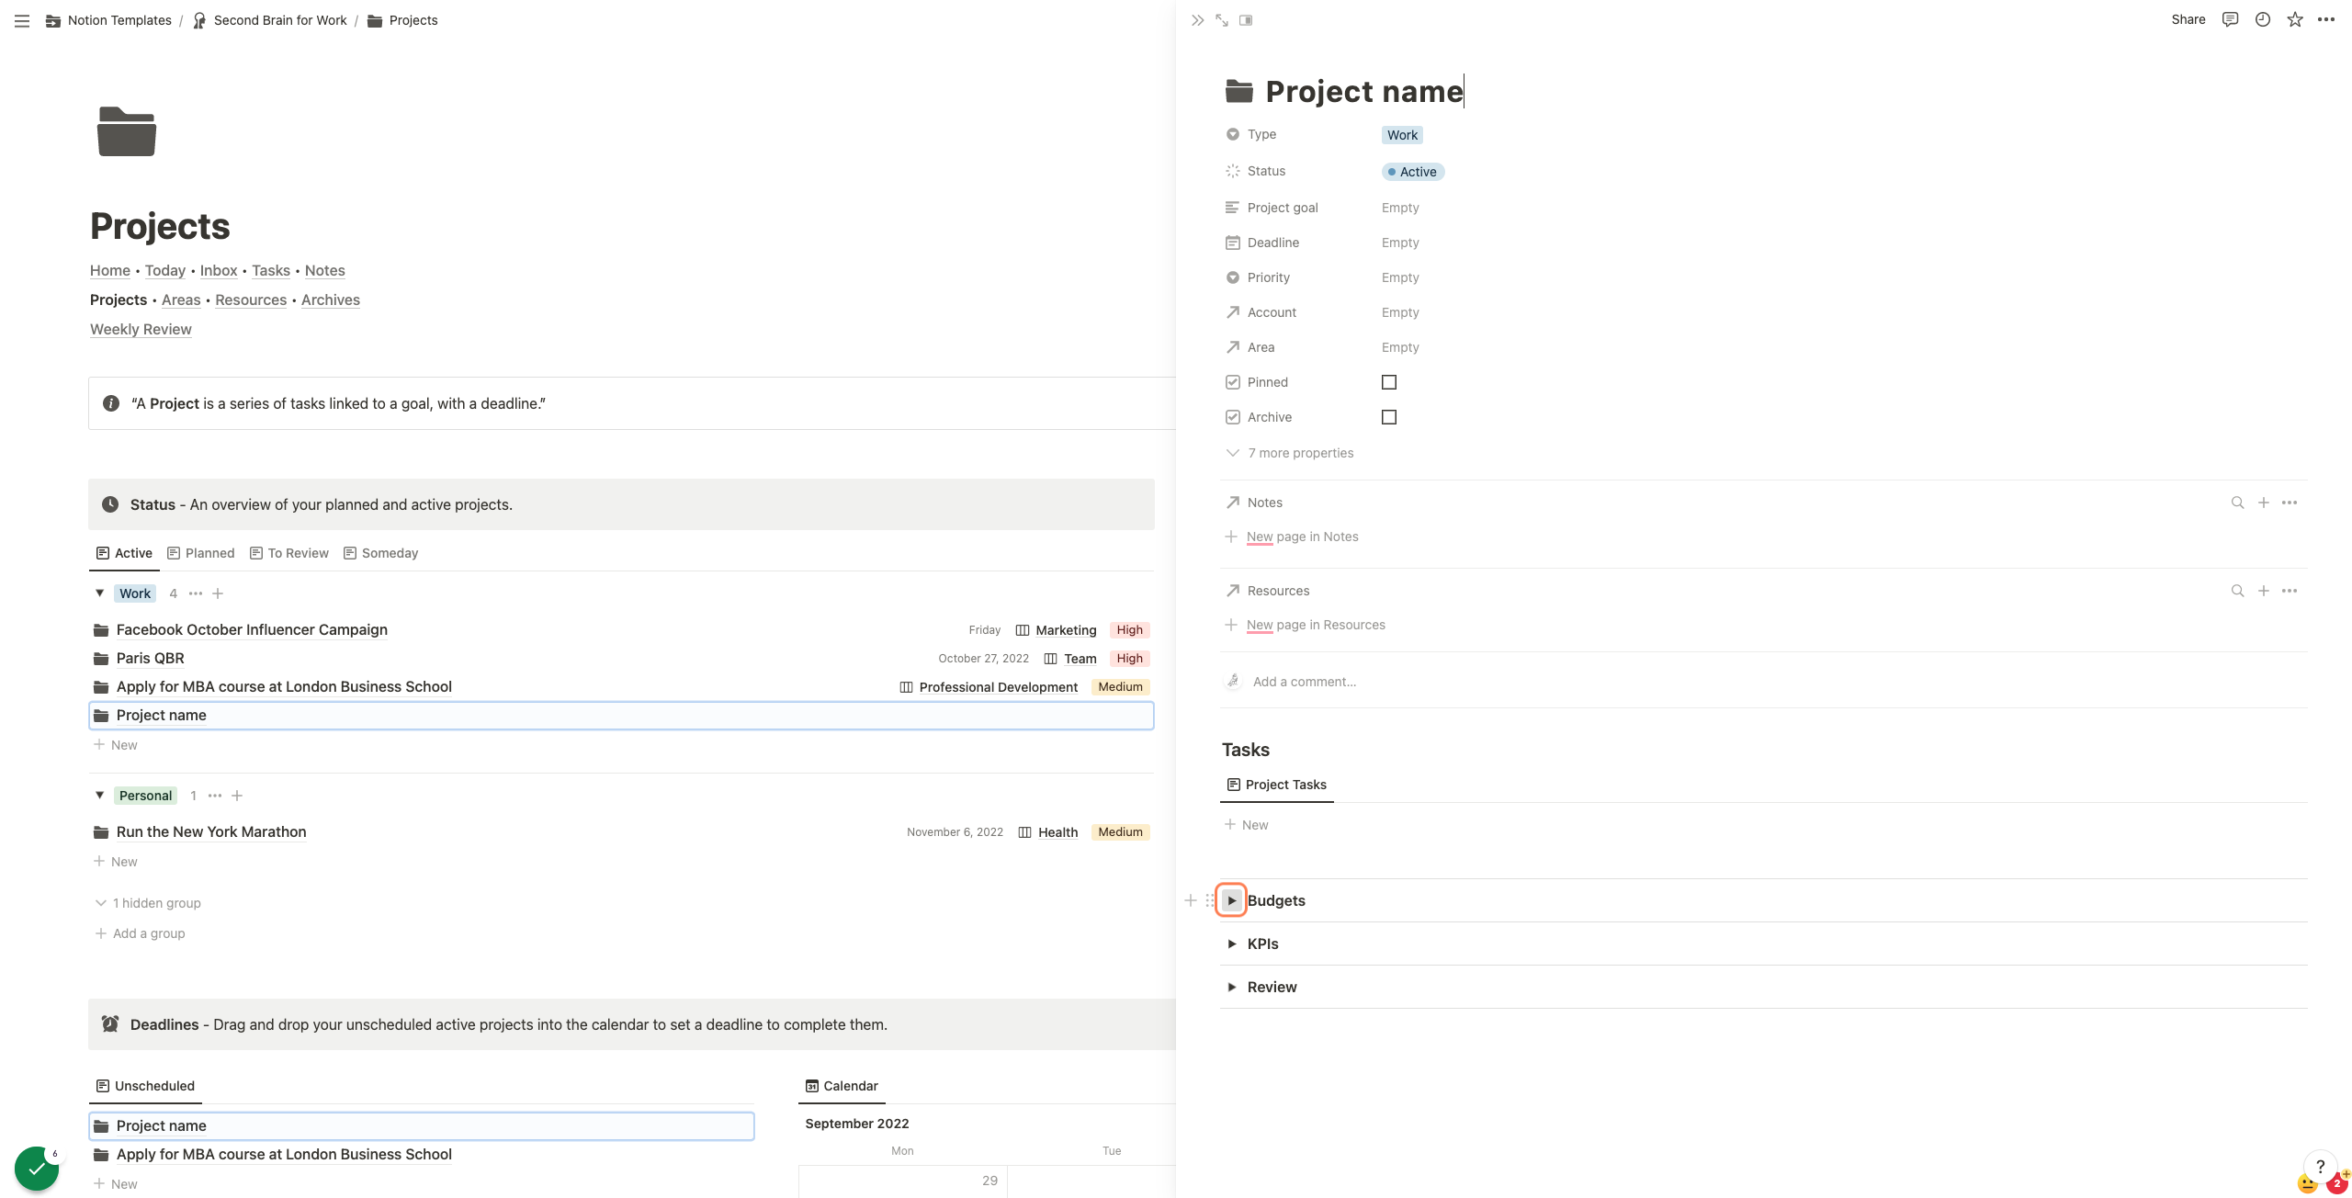
Task: Close the side peek panel
Action: coord(1197,20)
